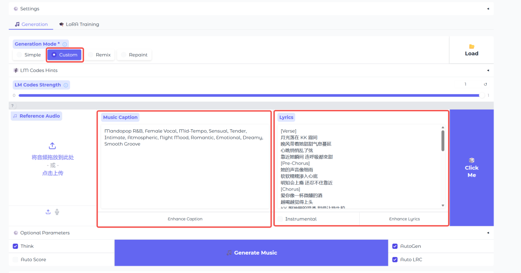This screenshot has width=521, height=273.
Task: Click inside the Music Caption text box
Action: click(x=185, y=166)
